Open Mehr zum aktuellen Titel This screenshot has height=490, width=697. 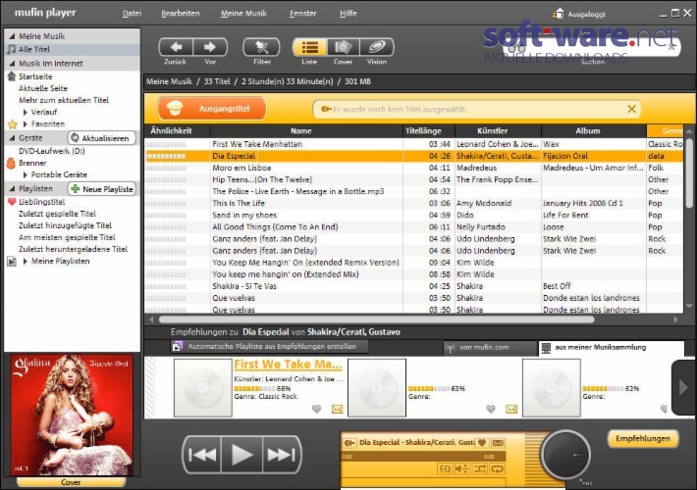tap(64, 100)
